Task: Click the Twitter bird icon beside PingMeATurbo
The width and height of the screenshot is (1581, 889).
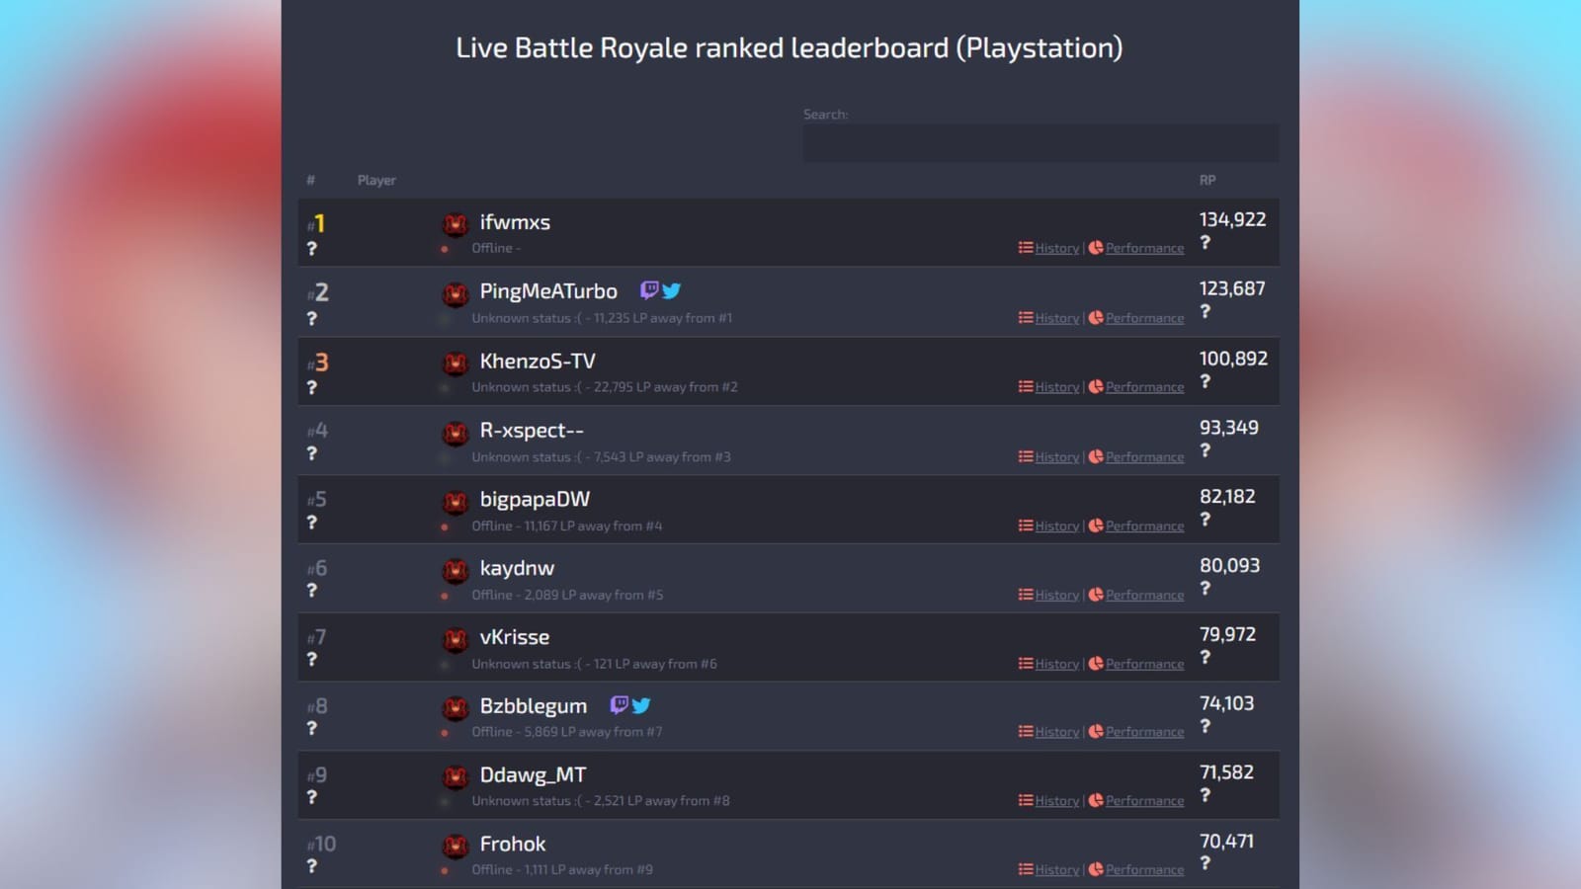Action: pyautogui.click(x=672, y=291)
